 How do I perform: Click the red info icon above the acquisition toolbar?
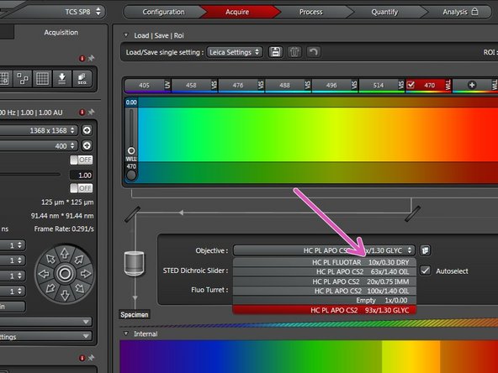tap(82, 58)
